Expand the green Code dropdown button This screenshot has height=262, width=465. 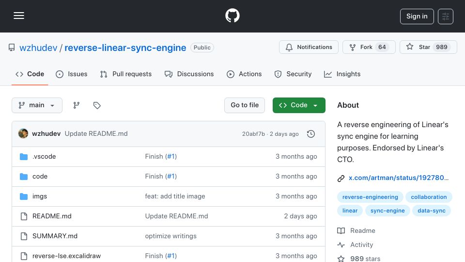click(x=299, y=105)
